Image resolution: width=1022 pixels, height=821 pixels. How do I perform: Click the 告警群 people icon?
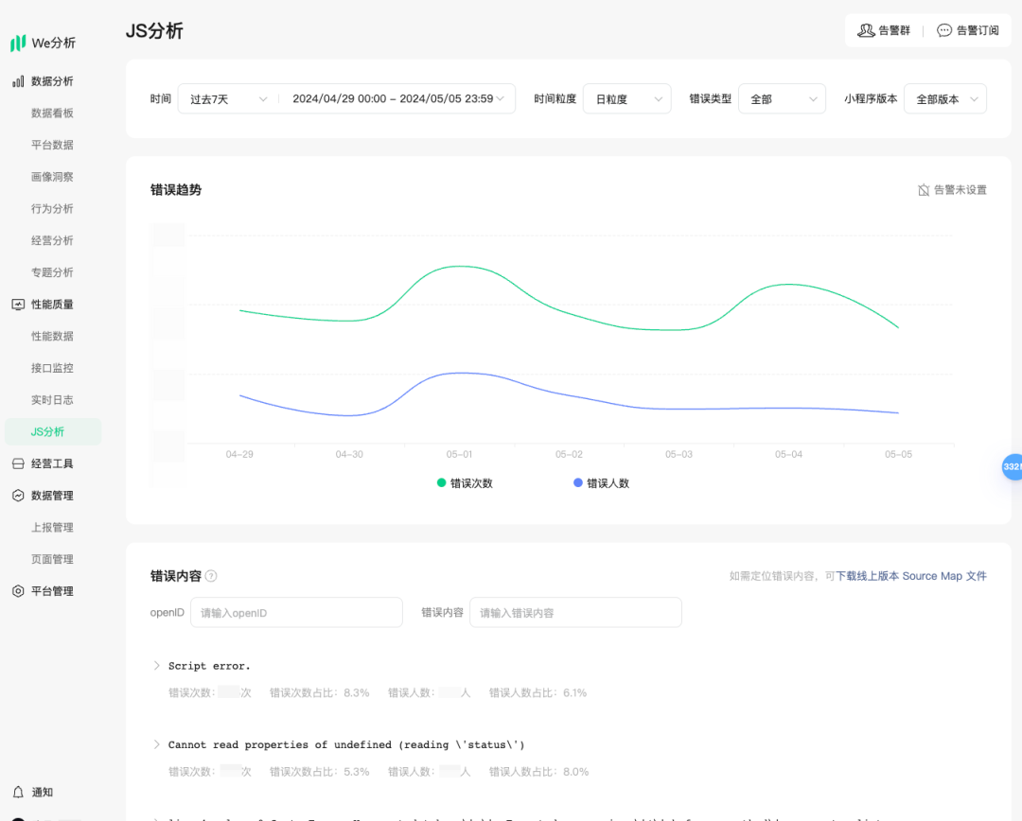click(866, 30)
